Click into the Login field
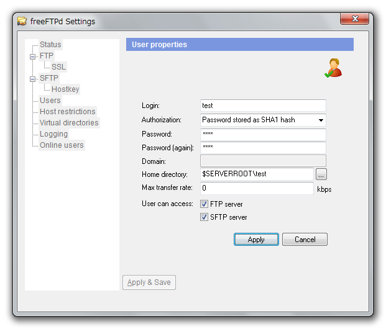The height and width of the screenshot is (329, 386). (263, 106)
